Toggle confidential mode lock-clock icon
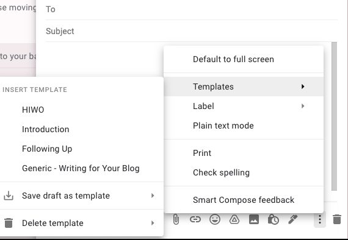The width and height of the screenshot is (348, 240). [274, 219]
